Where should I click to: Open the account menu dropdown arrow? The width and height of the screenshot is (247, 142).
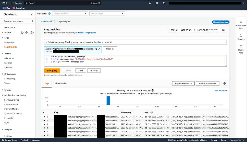(243, 3)
